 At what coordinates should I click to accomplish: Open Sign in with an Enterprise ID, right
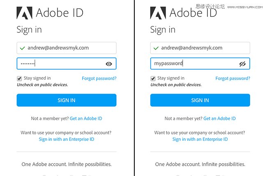[200, 139]
